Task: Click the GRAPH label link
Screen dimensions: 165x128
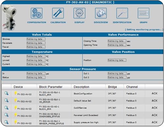Action: pos(144,22)
